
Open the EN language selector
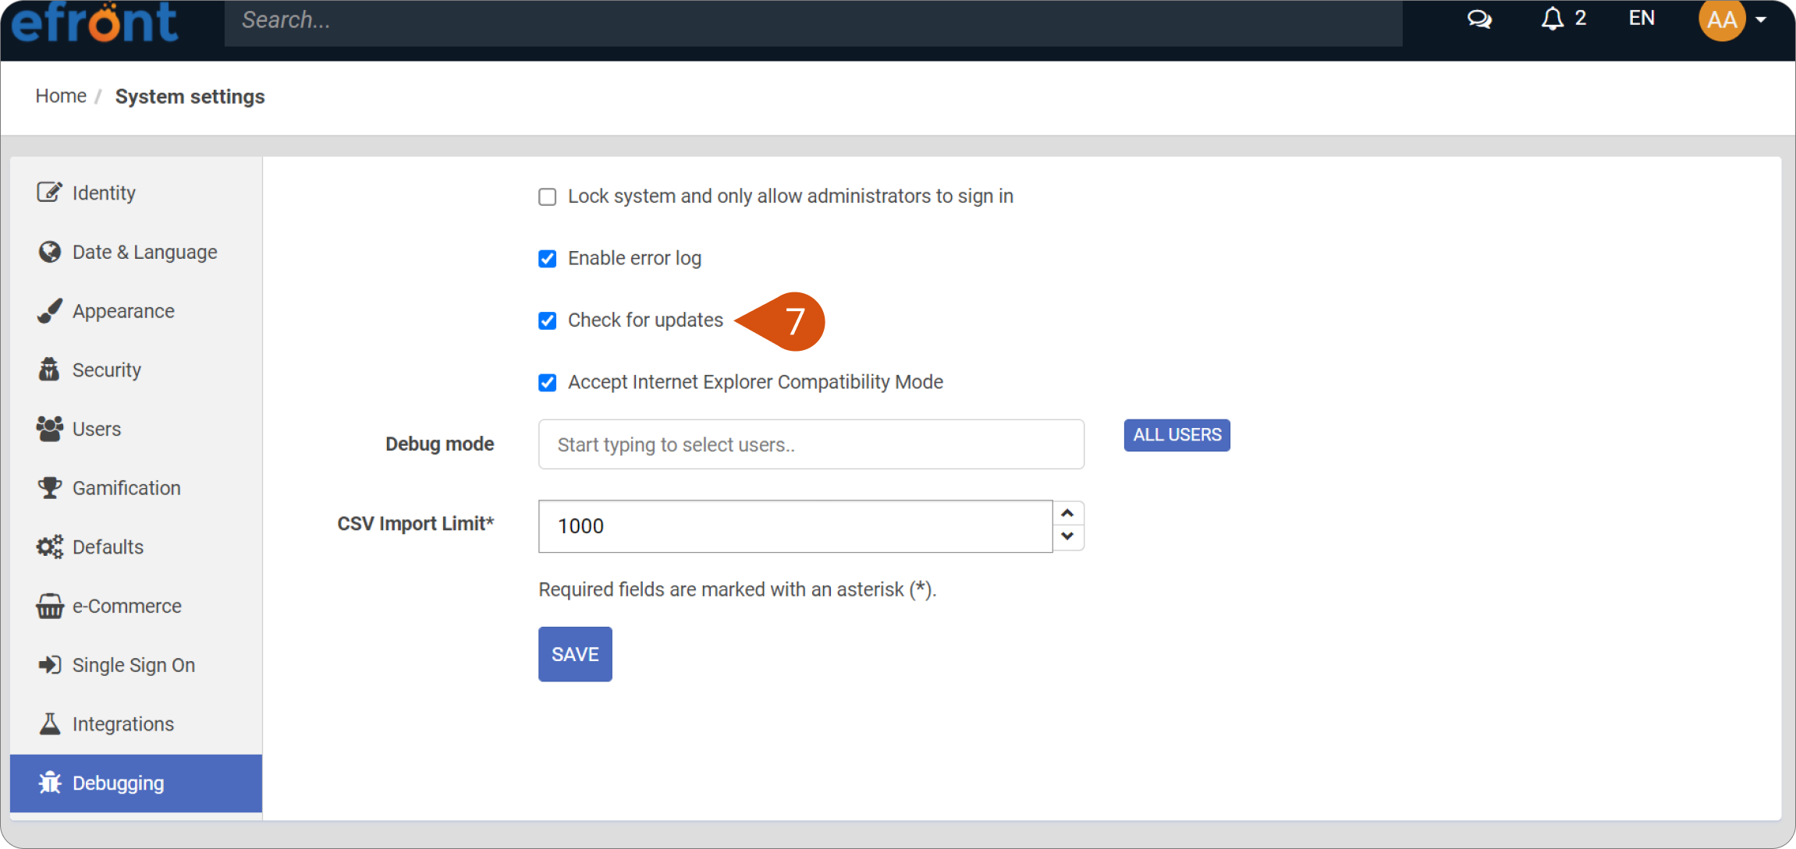coord(1642,19)
